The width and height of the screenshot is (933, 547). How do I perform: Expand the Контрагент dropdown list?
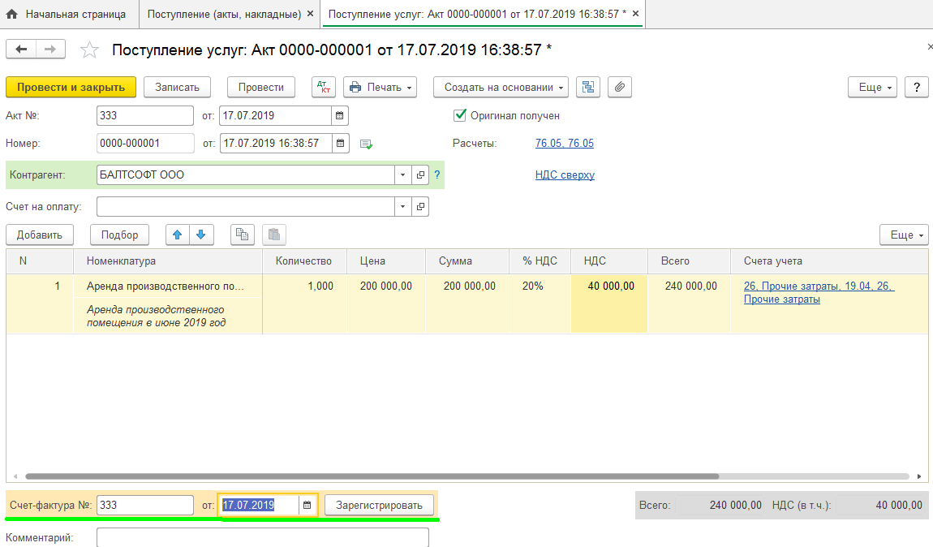pos(403,175)
